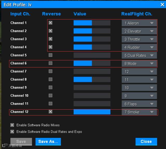Expand Channel 7's dropdown showing 12

(139, 72)
